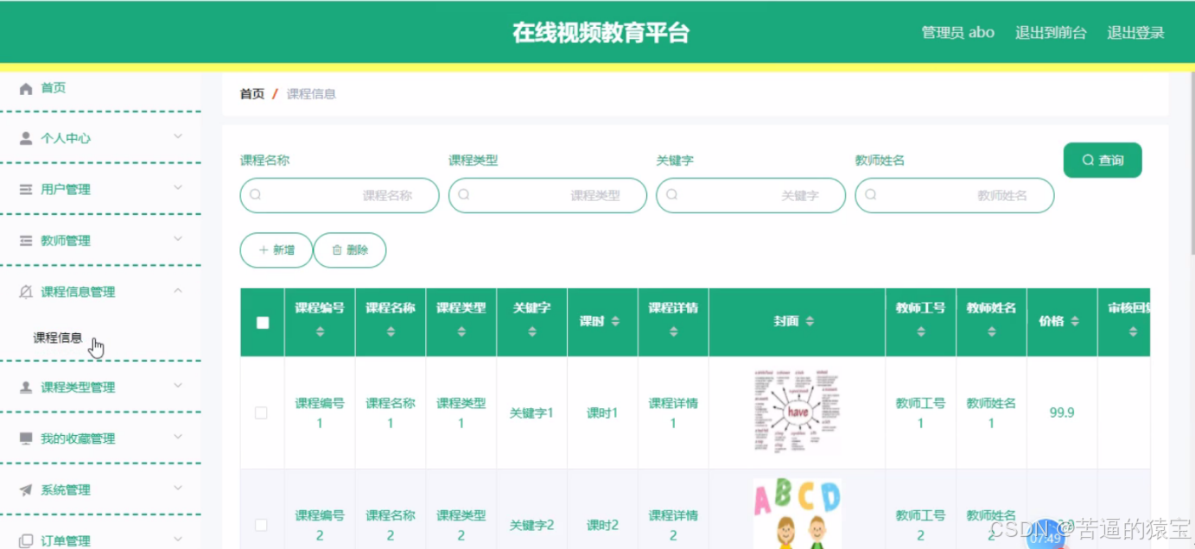1195x549 pixels.
Task: Click the paper plane icon beside 系统管理
Action: pyautogui.click(x=26, y=490)
